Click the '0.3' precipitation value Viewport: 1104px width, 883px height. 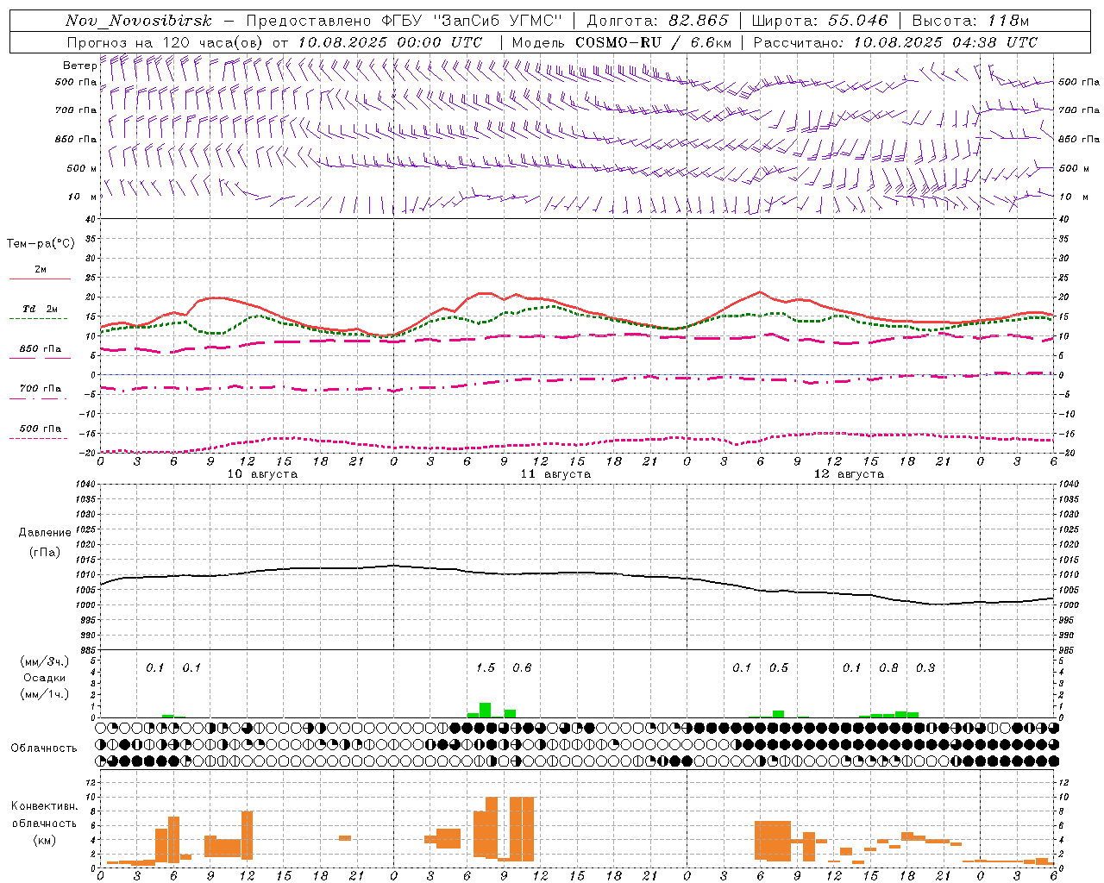tap(925, 667)
